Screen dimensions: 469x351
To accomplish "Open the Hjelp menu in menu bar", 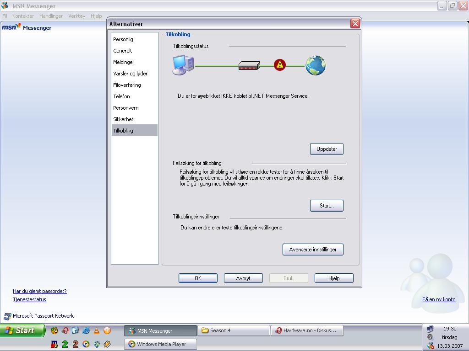I will click(96, 16).
